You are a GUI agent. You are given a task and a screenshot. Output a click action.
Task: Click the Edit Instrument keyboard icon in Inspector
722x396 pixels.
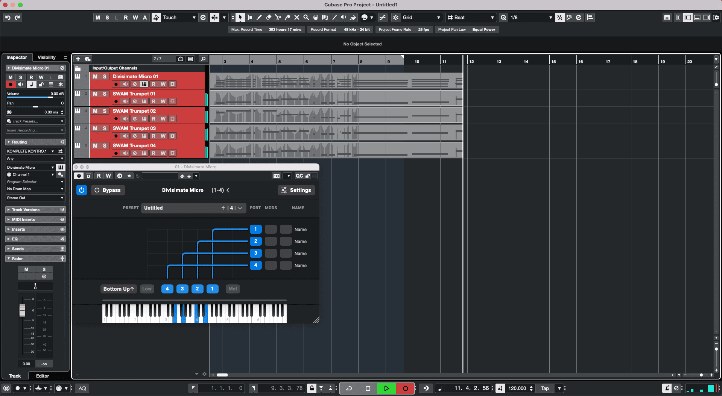click(x=61, y=167)
